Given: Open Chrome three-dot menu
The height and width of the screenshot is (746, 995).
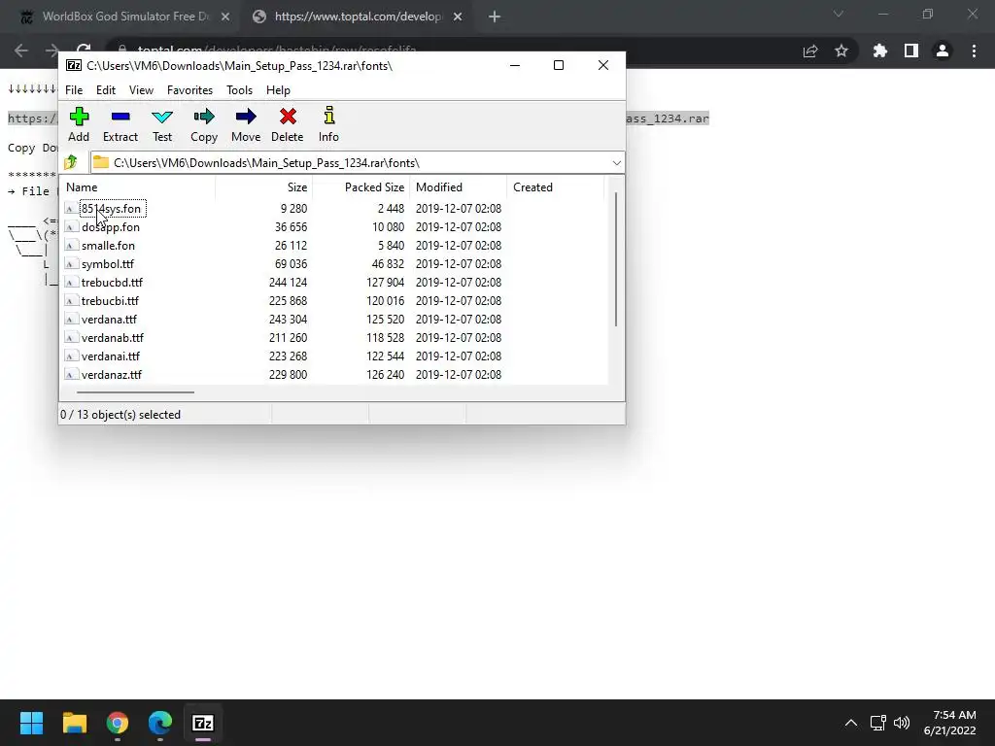Looking at the screenshot, I should [974, 51].
